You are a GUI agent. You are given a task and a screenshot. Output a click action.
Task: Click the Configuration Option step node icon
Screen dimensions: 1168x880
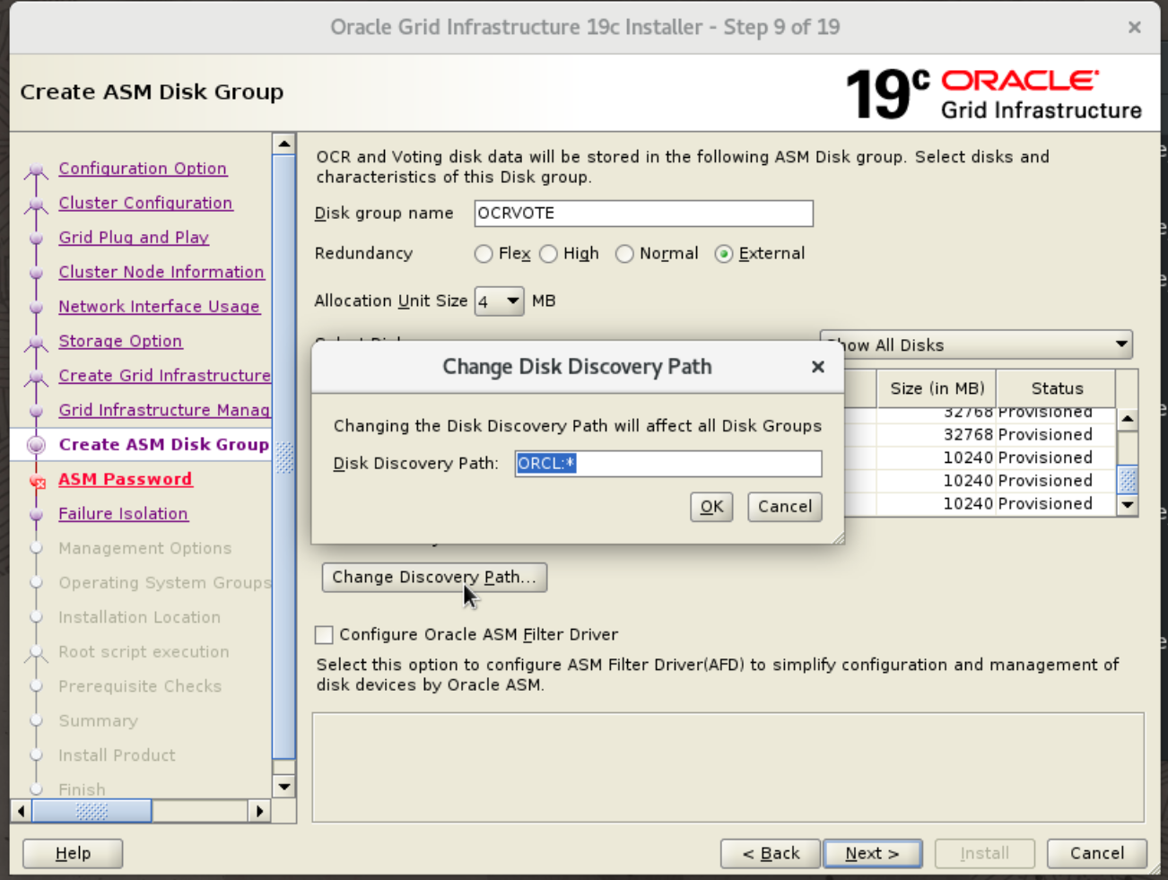pos(36,170)
